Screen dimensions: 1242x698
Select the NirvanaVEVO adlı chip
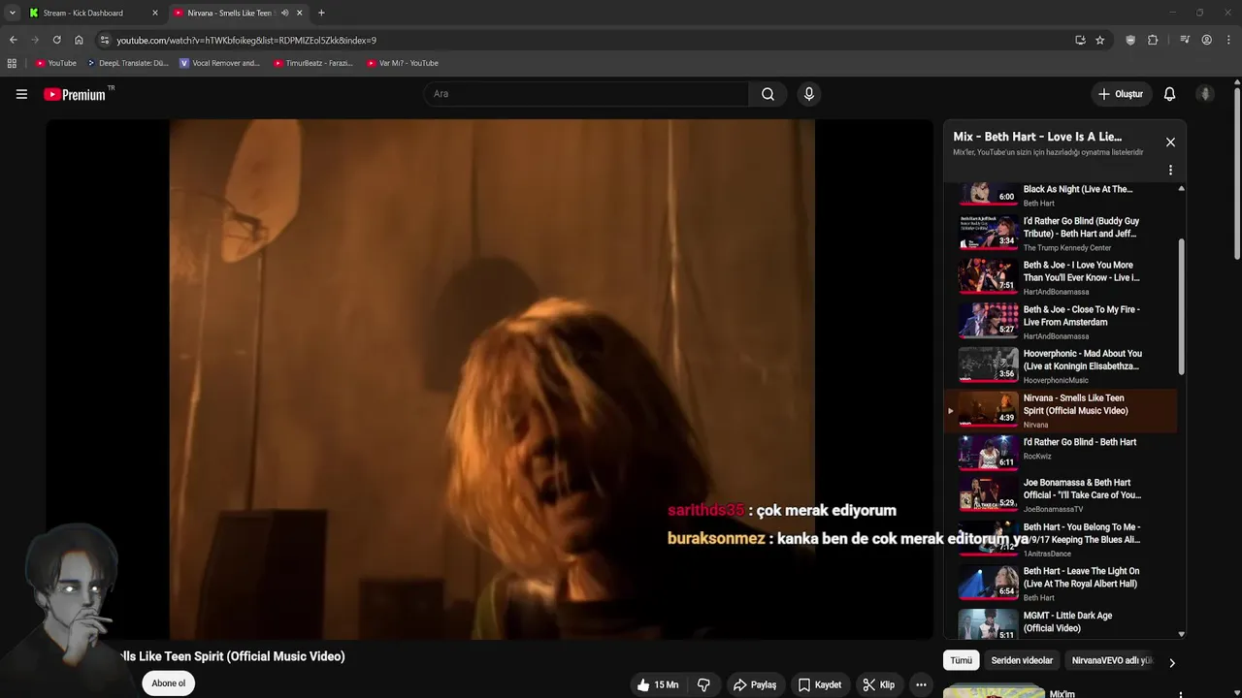pyautogui.click(x=1111, y=660)
